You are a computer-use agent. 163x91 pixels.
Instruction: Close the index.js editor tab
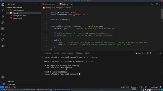coord(71,4)
